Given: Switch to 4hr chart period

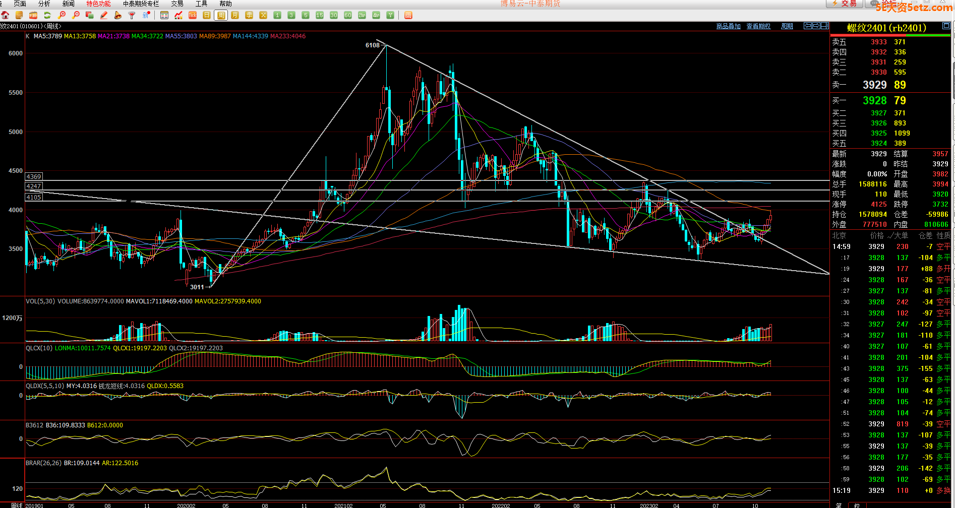Looking at the screenshot, I should point(376,15).
